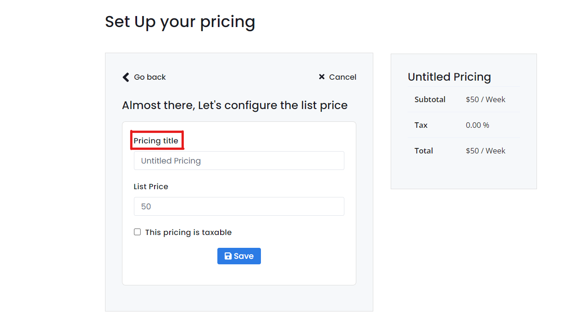Click the Cancel link

[x=343, y=77]
